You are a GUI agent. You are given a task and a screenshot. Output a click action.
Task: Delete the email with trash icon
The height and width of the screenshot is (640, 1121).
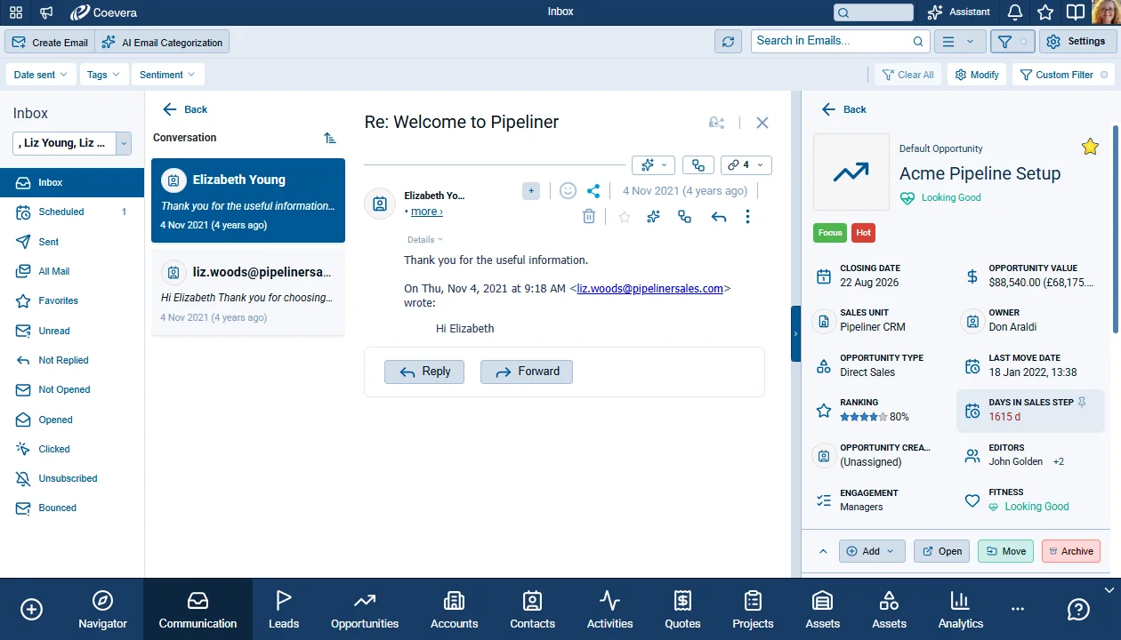[589, 216]
